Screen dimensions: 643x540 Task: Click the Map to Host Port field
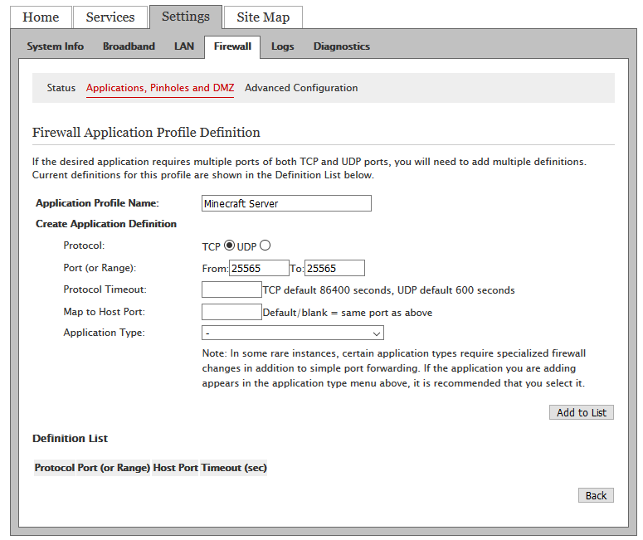click(231, 312)
